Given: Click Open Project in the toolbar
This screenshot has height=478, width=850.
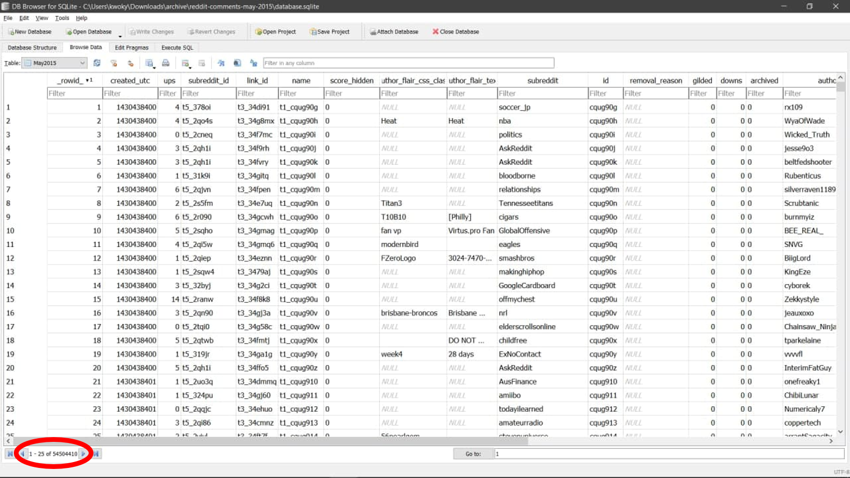Looking at the screenshot, I should coord(275,32).
